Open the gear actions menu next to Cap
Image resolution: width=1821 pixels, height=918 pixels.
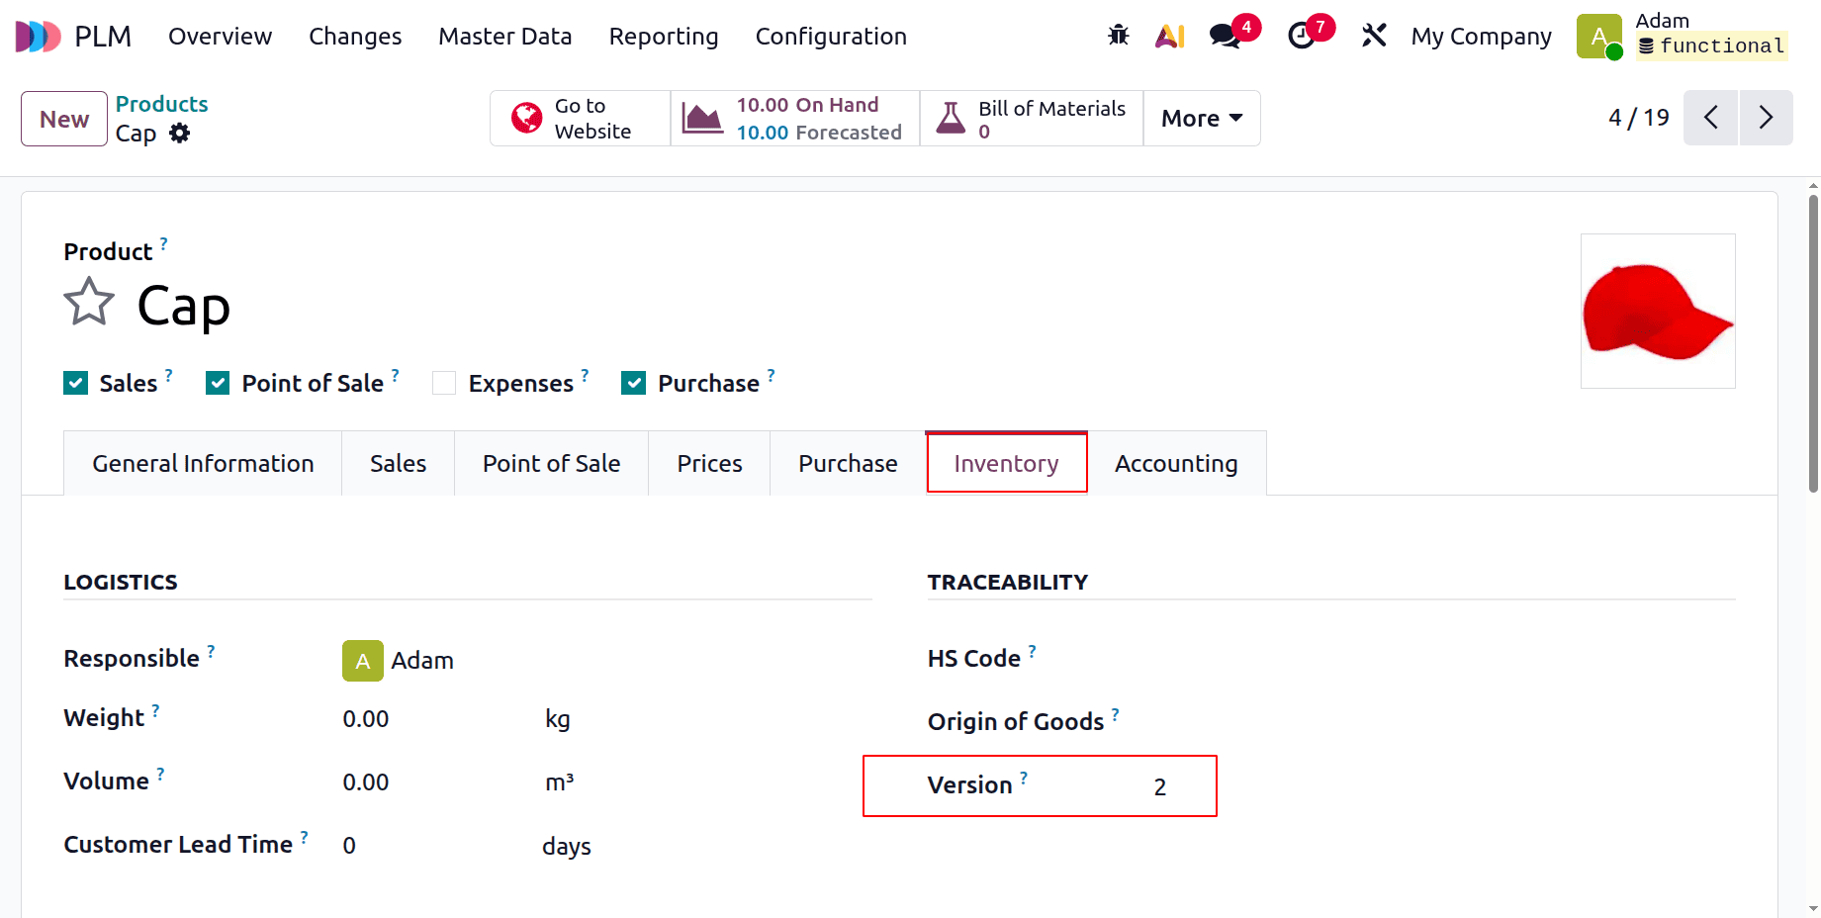tap(179, 133)
